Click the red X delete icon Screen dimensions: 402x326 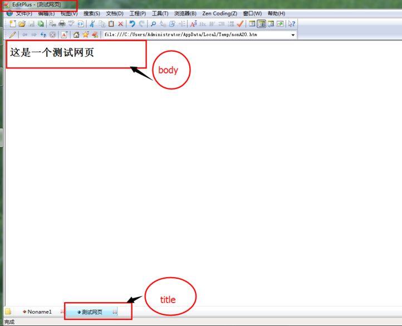pos(120,24)
